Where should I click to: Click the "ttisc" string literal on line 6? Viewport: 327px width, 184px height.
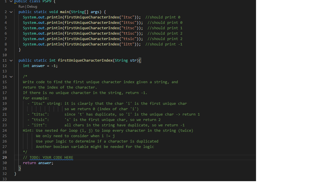(129, 34)
